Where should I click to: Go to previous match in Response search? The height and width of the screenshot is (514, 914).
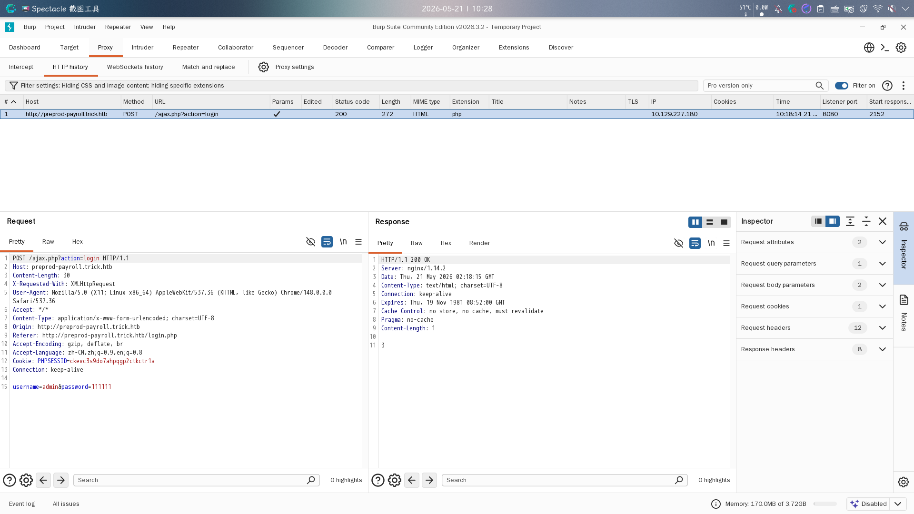point(412,480)
